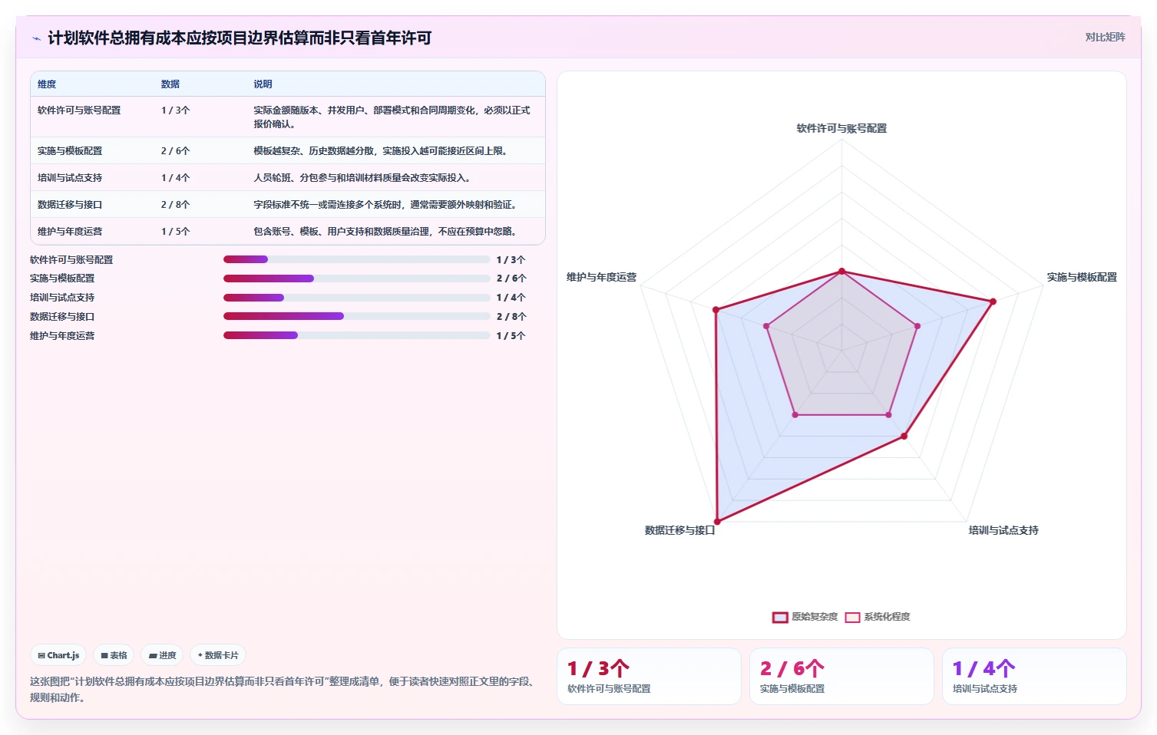Click the 维度 table column header

47,84
